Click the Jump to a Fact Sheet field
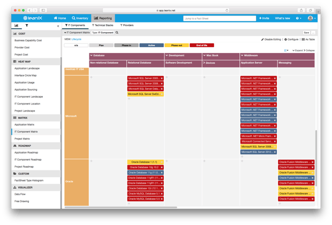The image size is (332, 225). [220, 18]
